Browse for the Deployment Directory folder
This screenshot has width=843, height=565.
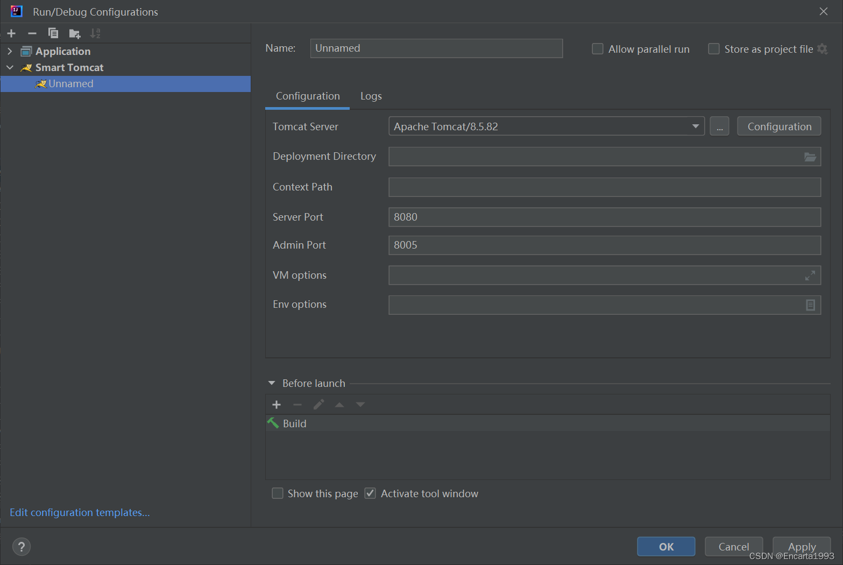[810, 157]
